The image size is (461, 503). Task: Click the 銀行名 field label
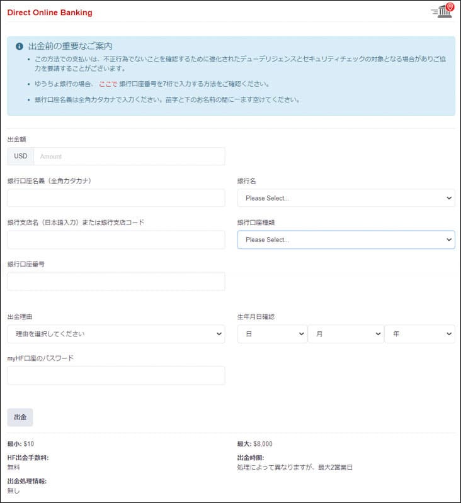click(x=247, y=181)
